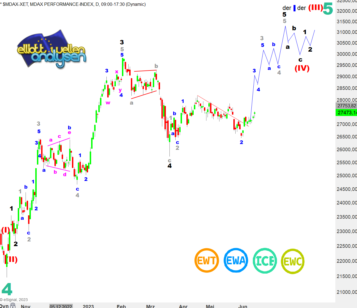Click the gray 27753,82 price marker

point(346,106)
